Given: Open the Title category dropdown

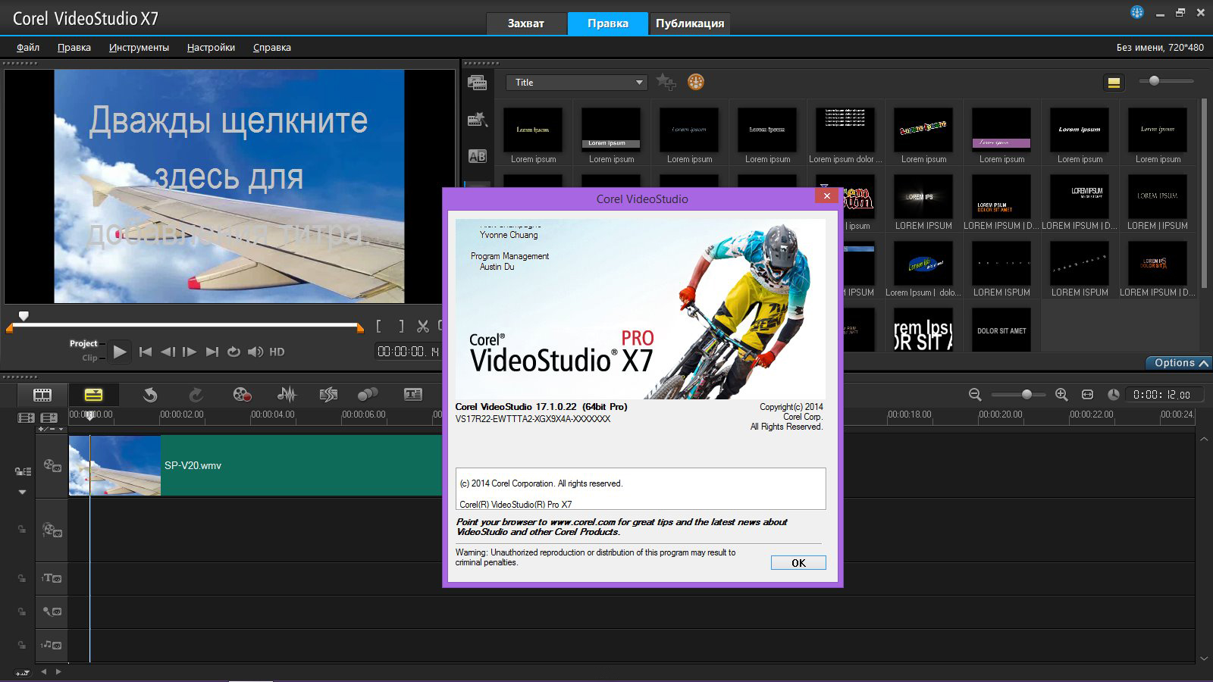Looking at the screenshot, I should tap(577, 83).
